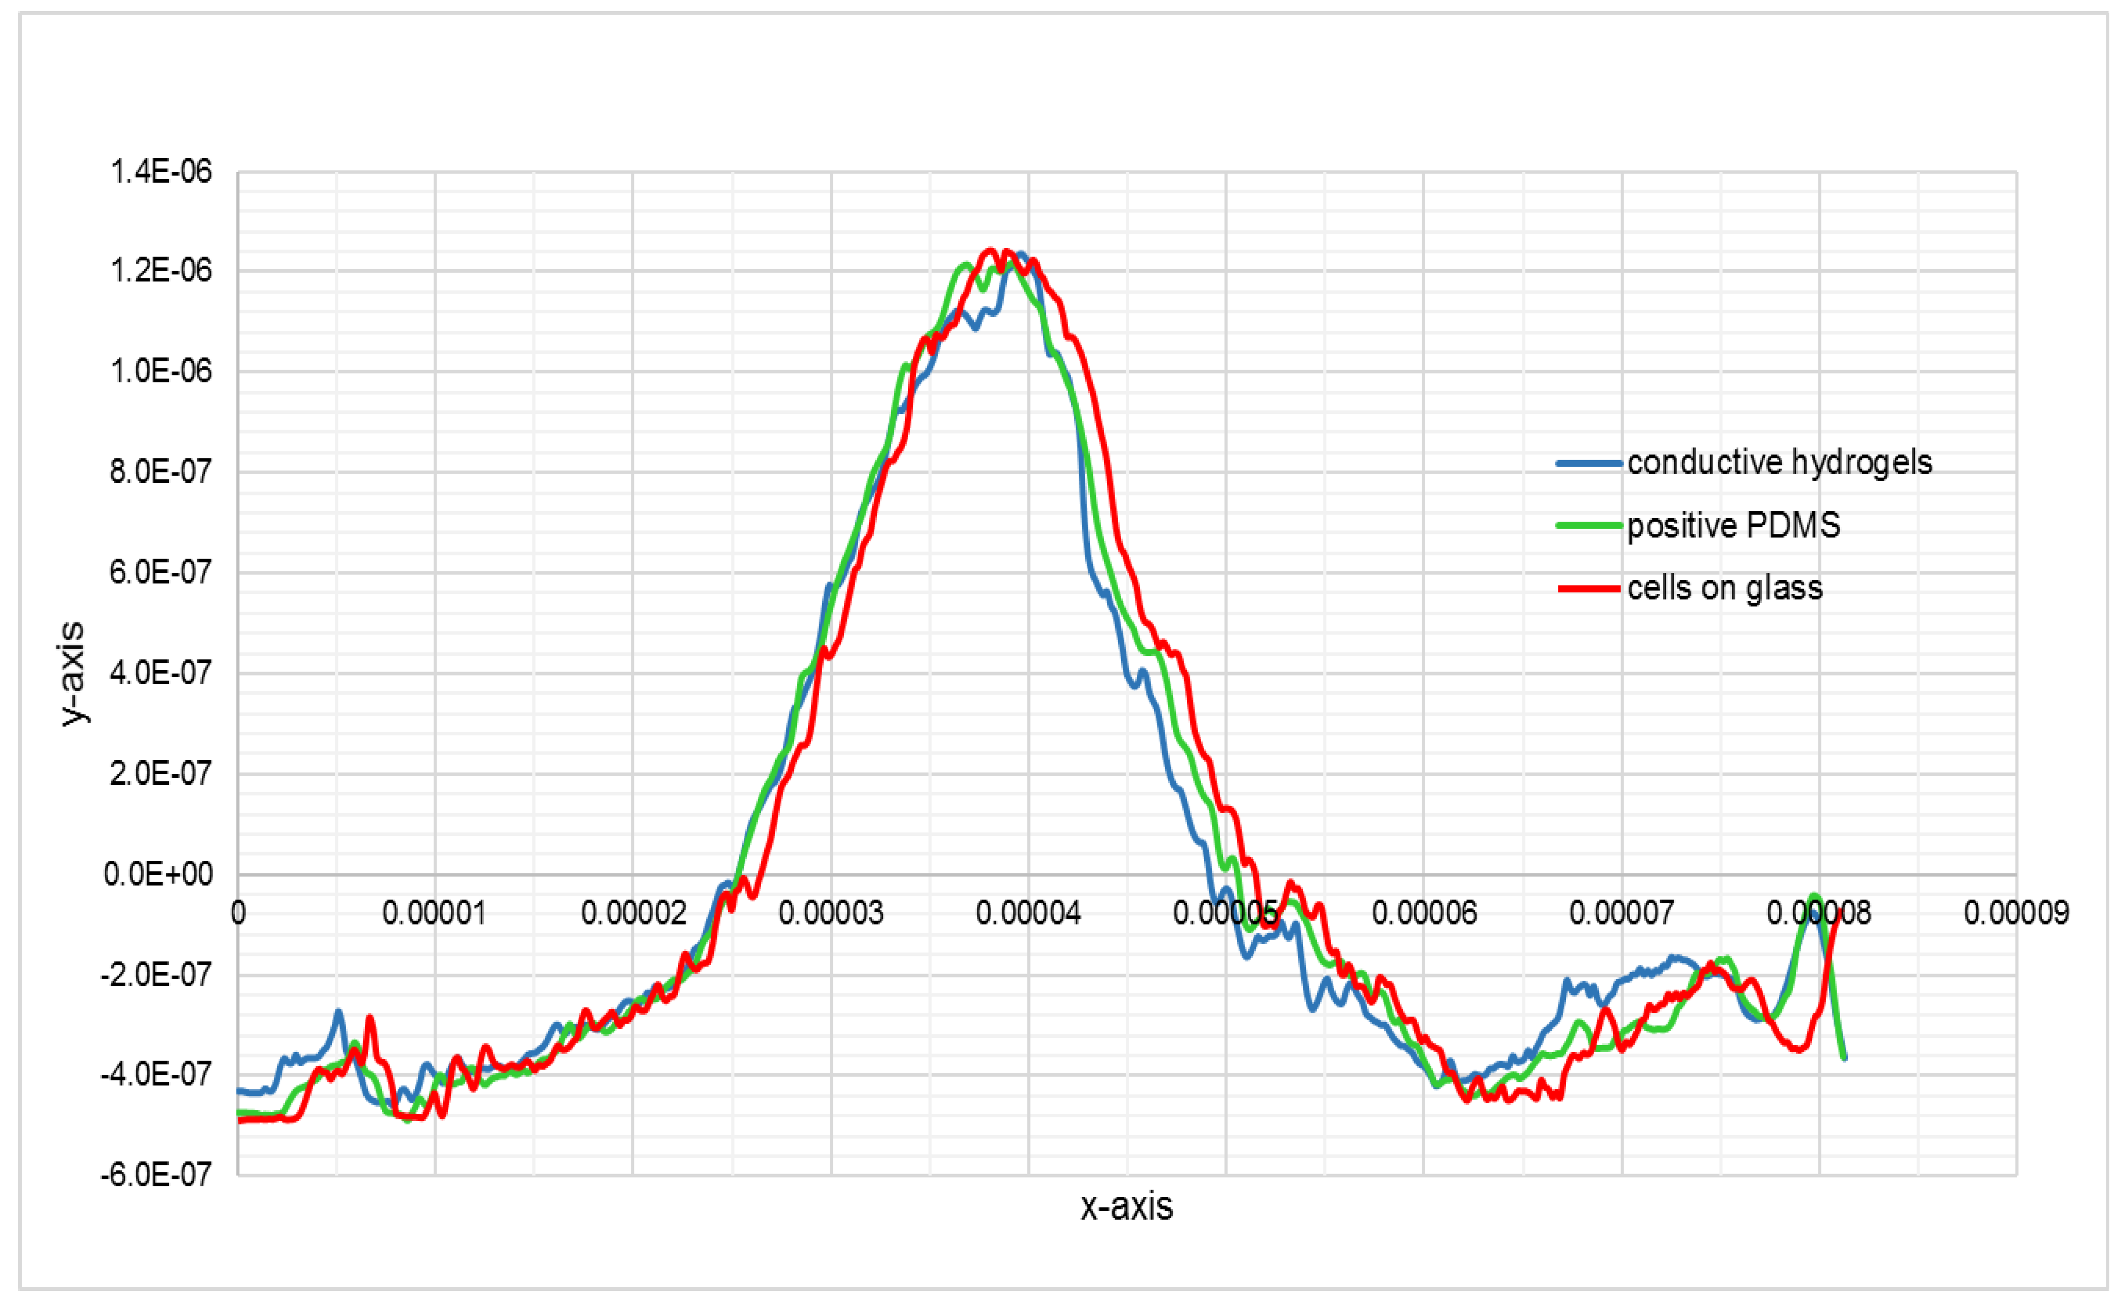Click the 8.0E-07 y-axis tick label
The width and height of the screenshot is (2125, 1301).
tap(160, 472)
